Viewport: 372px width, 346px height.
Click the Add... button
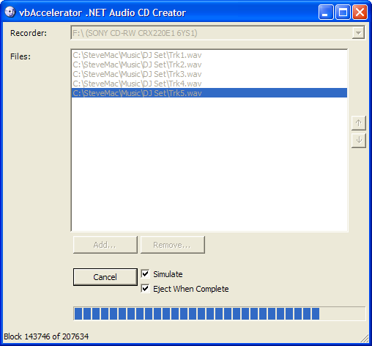105,245
